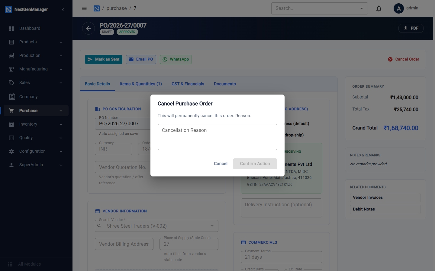This screenshot has height=271, width=435.
Task: Click the Commercials card icon
Action: click(x=243, y=242)
